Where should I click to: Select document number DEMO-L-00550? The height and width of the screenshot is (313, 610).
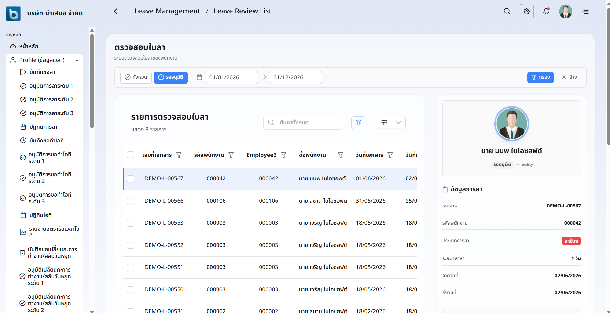coord(164,289)
